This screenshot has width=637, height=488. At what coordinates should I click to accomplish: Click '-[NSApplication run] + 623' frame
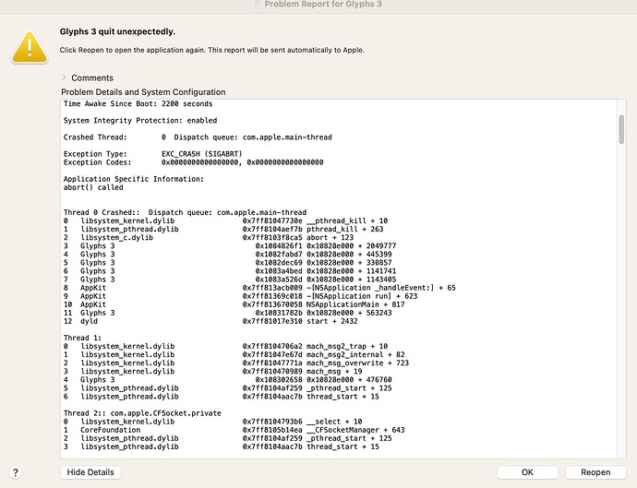(241, 296)
